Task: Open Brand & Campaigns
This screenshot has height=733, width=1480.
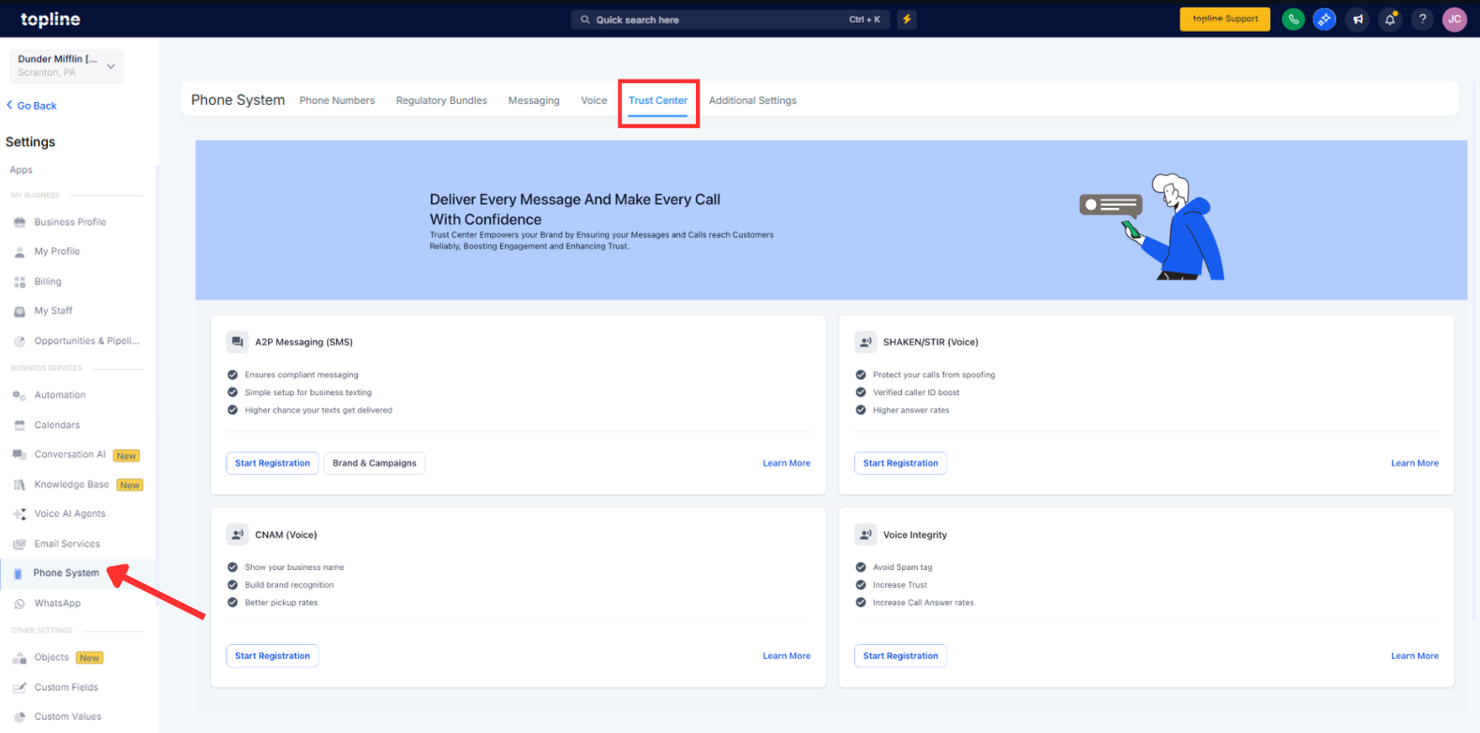Action: 375,463
